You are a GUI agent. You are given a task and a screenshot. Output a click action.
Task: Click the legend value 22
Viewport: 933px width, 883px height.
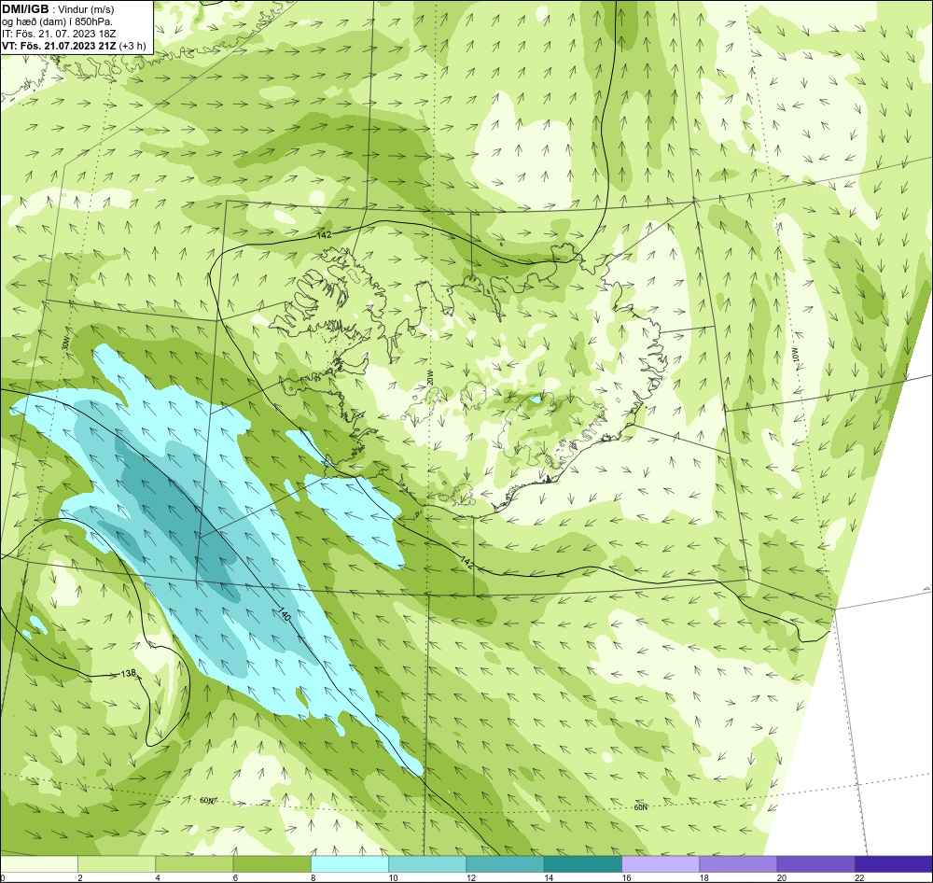pos(859,877)
